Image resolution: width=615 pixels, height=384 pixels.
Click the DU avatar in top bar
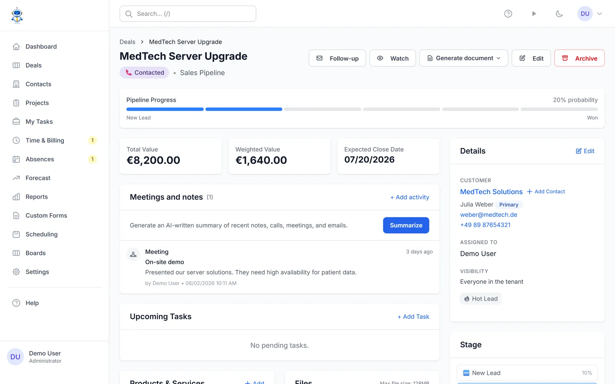pos(585,14)
